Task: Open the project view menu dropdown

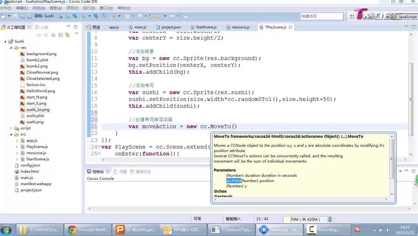Action: (x=76, y=34)
